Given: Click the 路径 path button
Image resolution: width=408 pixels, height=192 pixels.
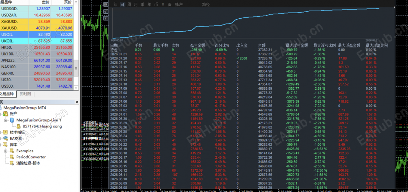Looking at the screenshot, I should point(206,5).
